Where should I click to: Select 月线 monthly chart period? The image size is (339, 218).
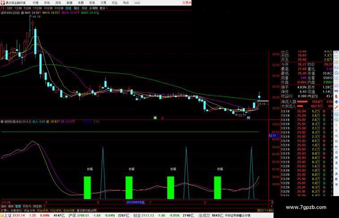[x=84, y=8]
